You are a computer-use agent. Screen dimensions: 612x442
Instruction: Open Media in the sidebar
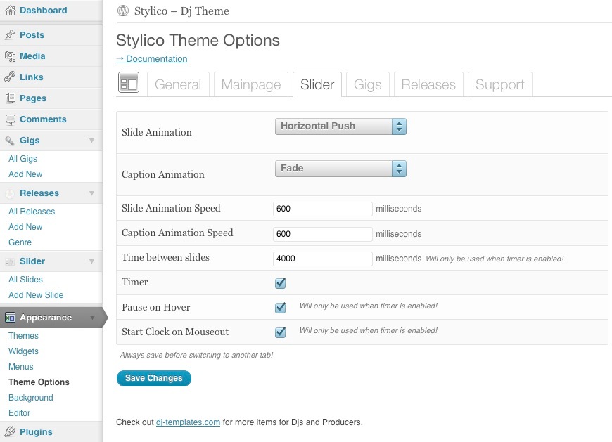(x=32, y=56)
